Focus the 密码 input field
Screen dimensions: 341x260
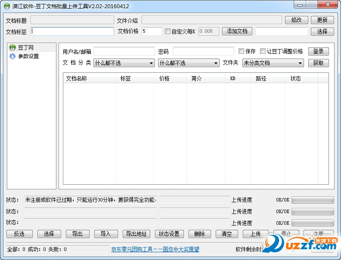click(x=203, y=51)
